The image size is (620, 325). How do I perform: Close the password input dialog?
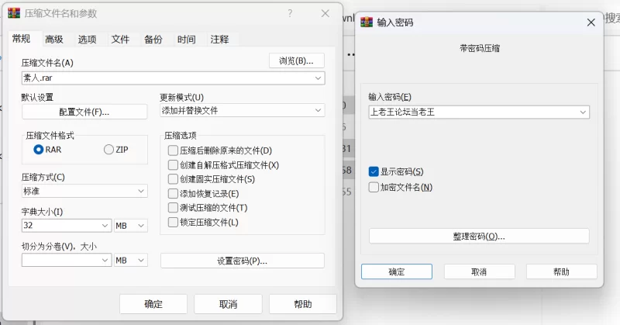click(591, 22)
